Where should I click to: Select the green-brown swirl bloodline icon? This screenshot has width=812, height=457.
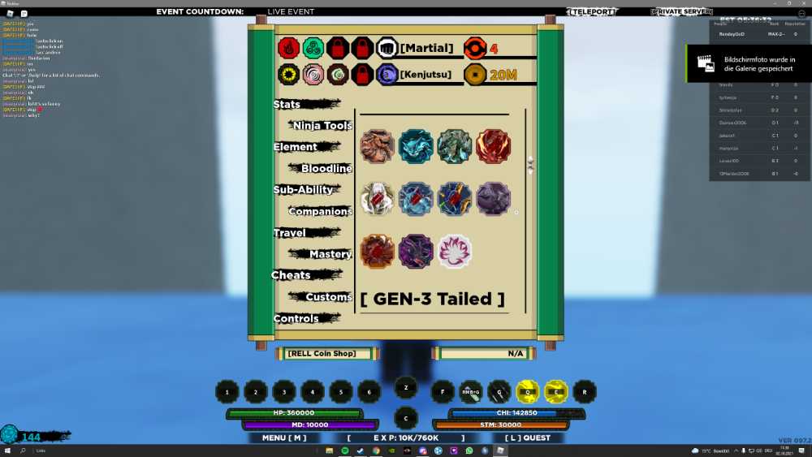pos(338,75)
